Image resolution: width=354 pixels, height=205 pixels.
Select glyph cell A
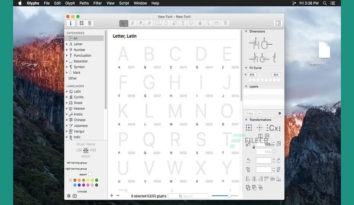(x=123, y=57)
